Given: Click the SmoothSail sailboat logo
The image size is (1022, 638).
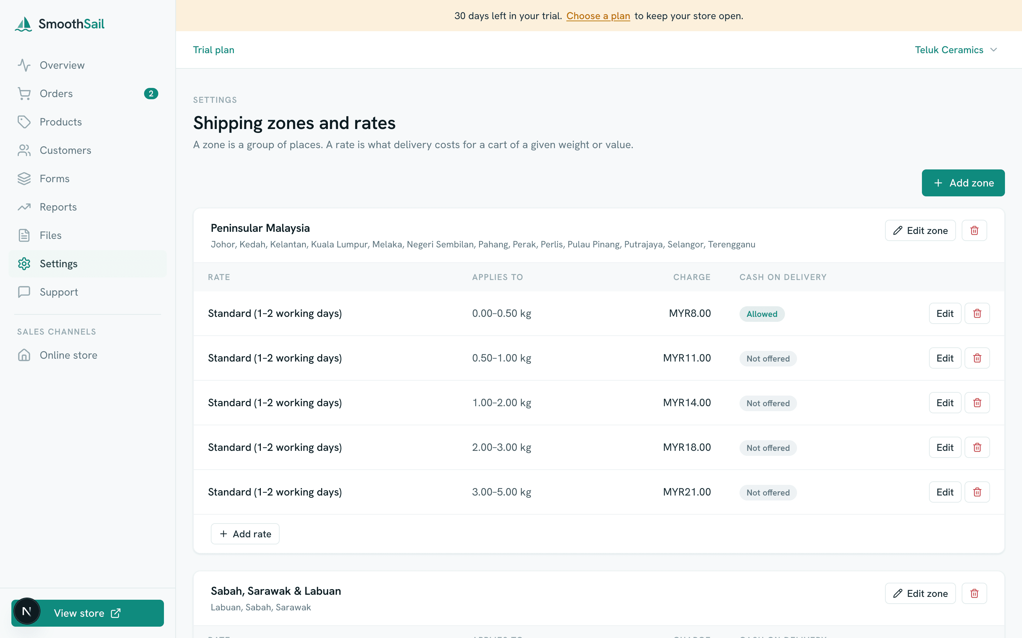Looking at the screenshot, I should pyautogui.click(x=23, y=24).
